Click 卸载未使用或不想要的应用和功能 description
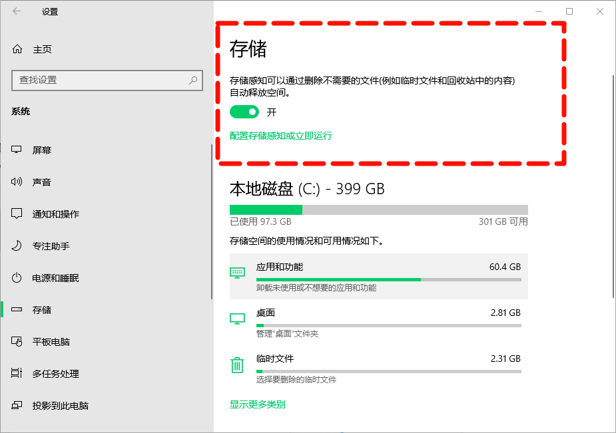This screenshot has width=616, height=433. (316, 288)
